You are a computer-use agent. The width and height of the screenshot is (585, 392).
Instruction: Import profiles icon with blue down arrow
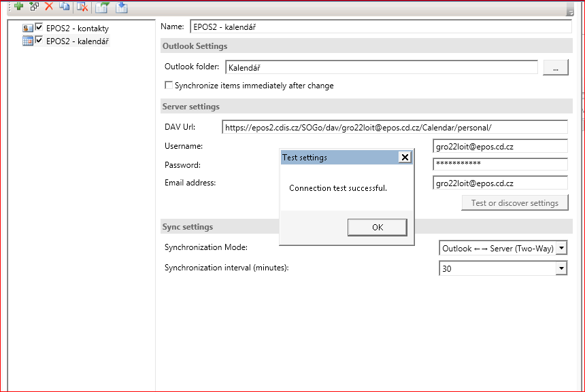pyautogui.click(x=122, y=7)
